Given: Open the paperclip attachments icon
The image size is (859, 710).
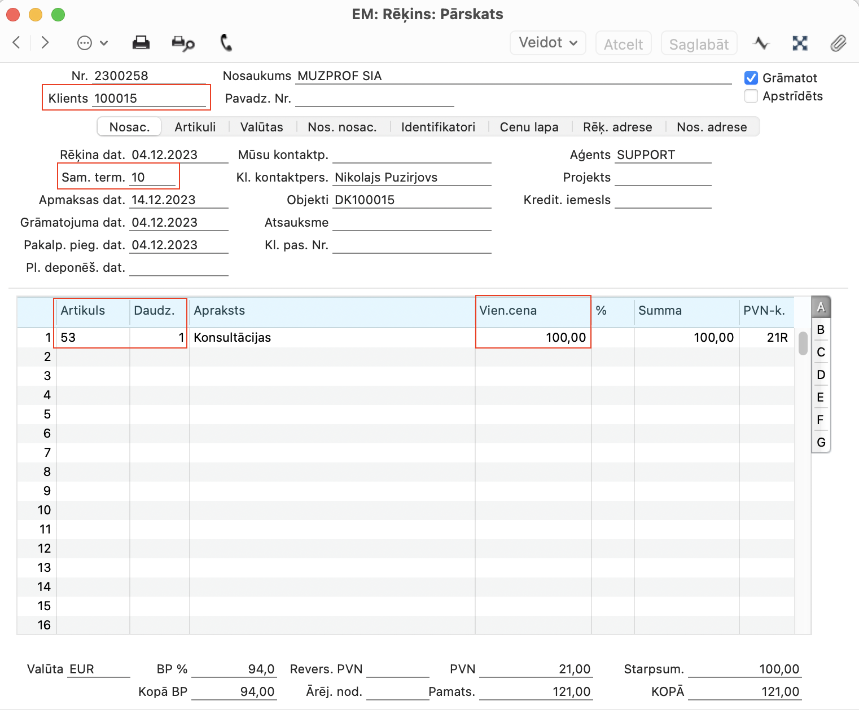Looking at the screenshot, I should tap(838, 43).
